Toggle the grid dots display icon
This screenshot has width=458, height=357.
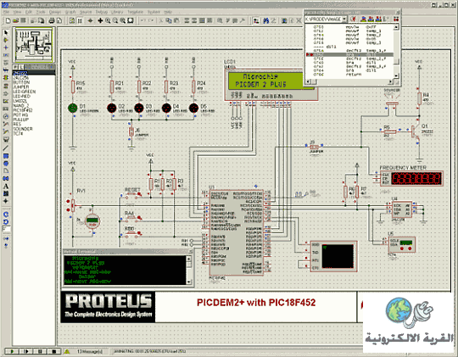pos(80,20)
